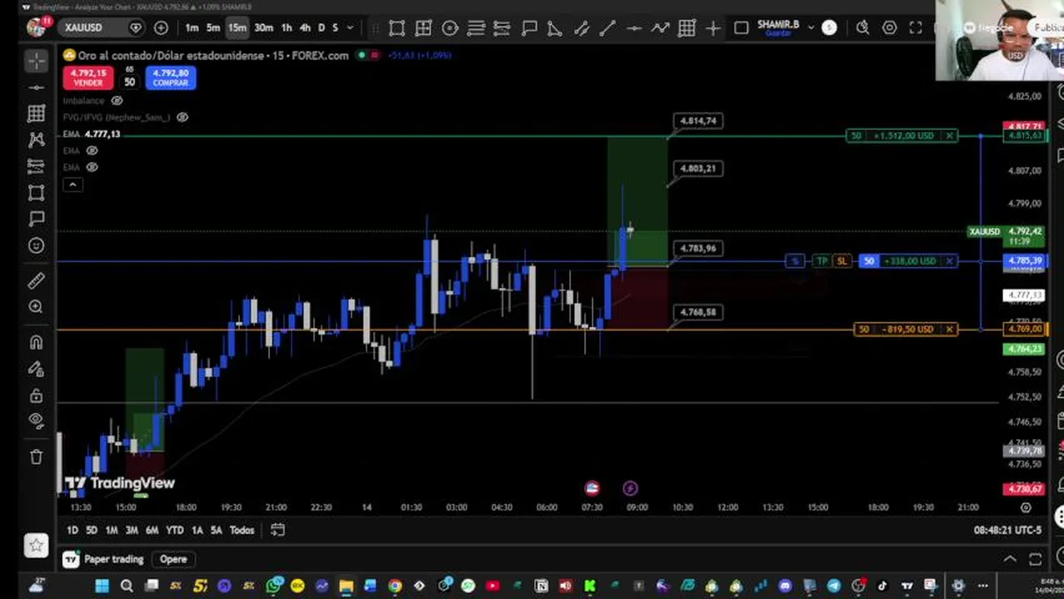Select rectangle tool in top favorites toolbar
The width and height of the screenshot is (1064, 599).
[397, 28]
